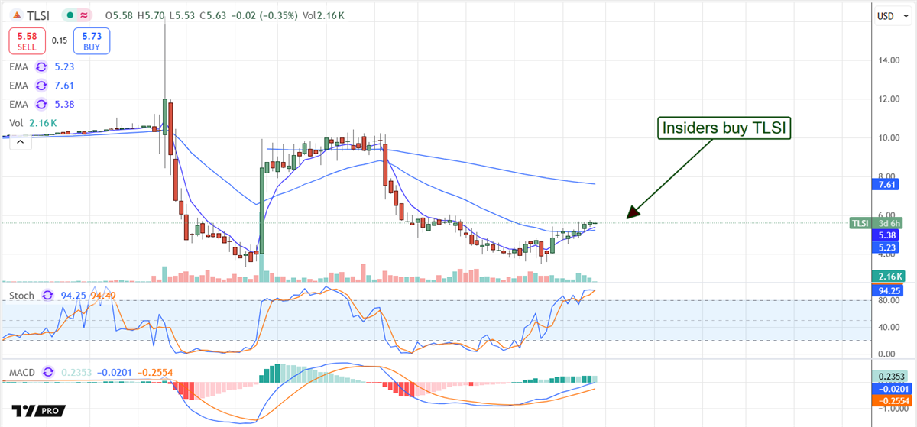Click the SELL 5.58 button
Viewport: 917px width, 427px height.
point(27,41)
